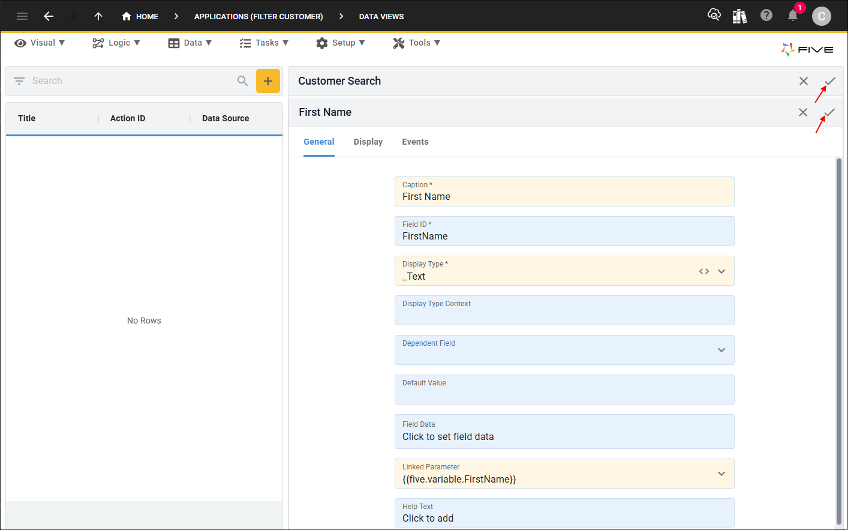The width and height of the screenshot is (848, 530).
Task: Open user account avatar C
Action: (822, 16)
